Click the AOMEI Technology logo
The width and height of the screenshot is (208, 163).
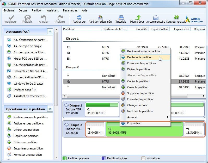click(x=194, y=19)
